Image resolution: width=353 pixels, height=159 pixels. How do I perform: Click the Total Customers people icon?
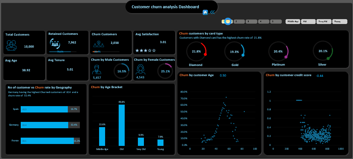[11, 45]
